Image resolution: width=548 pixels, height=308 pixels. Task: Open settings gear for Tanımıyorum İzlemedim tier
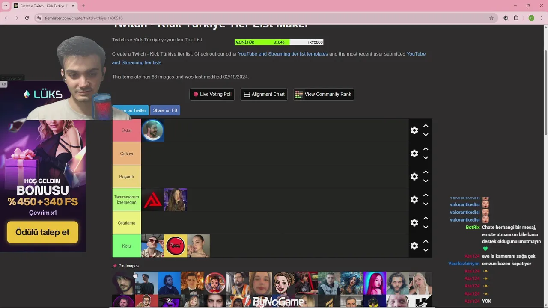coord(414,200)
